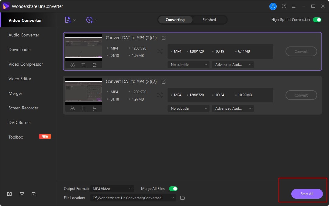
Task: Click output settings box showing 6.14MB
Action: pyautogui.click(x=220, y=51)
